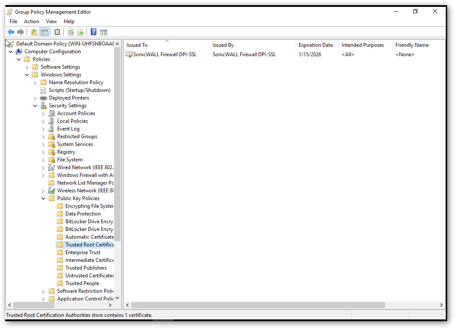Viewport: 454px width, 328px height.
Task: Open Help via the question mark icon
Action: [93, 32]
